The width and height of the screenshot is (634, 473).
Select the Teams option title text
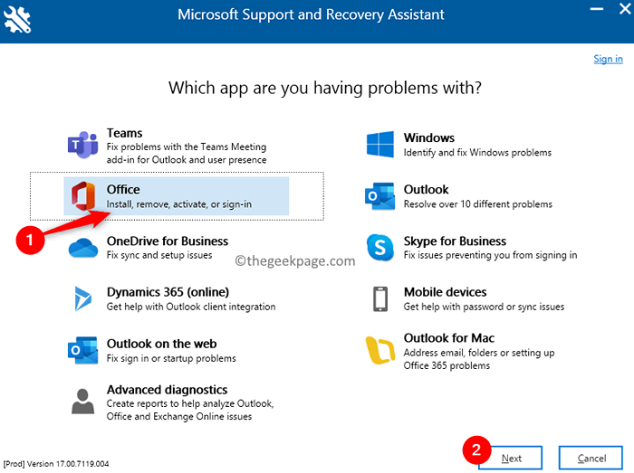[x=124, y=134]
